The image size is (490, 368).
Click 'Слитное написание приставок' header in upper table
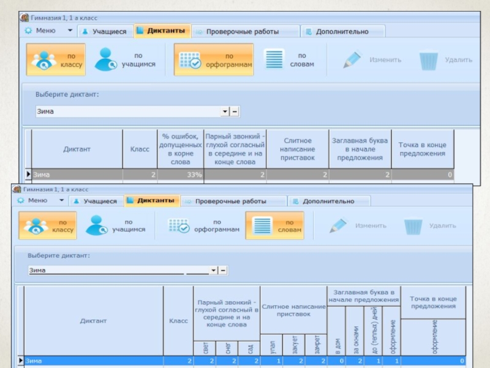click(x=298, y=149)
